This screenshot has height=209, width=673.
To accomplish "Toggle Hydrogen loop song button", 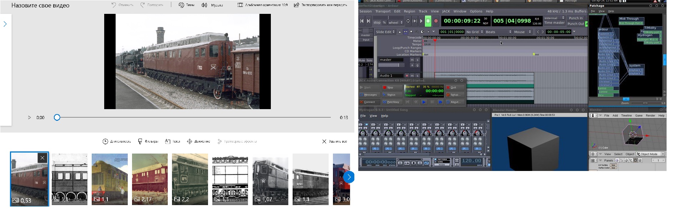I will click(x=426, y=163).
